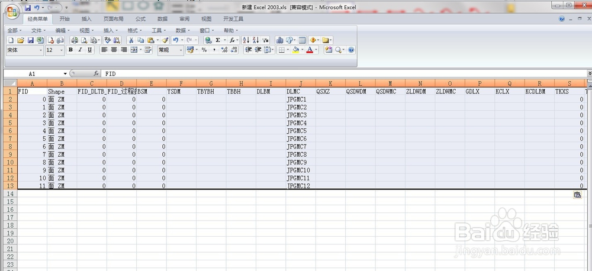The width and height of the screenshot is (592, 271).
Task: Select the QSDWDM header cell
Action: pos(360,91)
